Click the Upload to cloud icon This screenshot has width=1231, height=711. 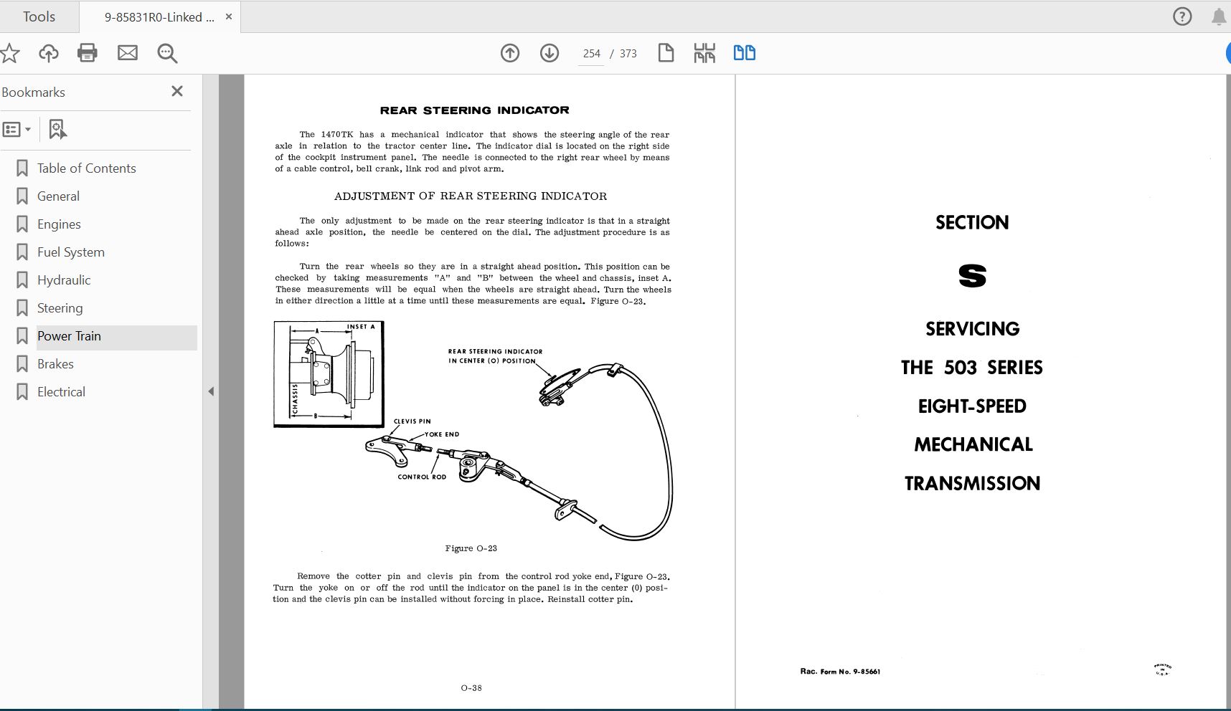[x=48, y=52]
